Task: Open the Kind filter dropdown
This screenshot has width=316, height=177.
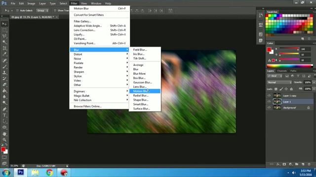Action: tap(275, 76)
